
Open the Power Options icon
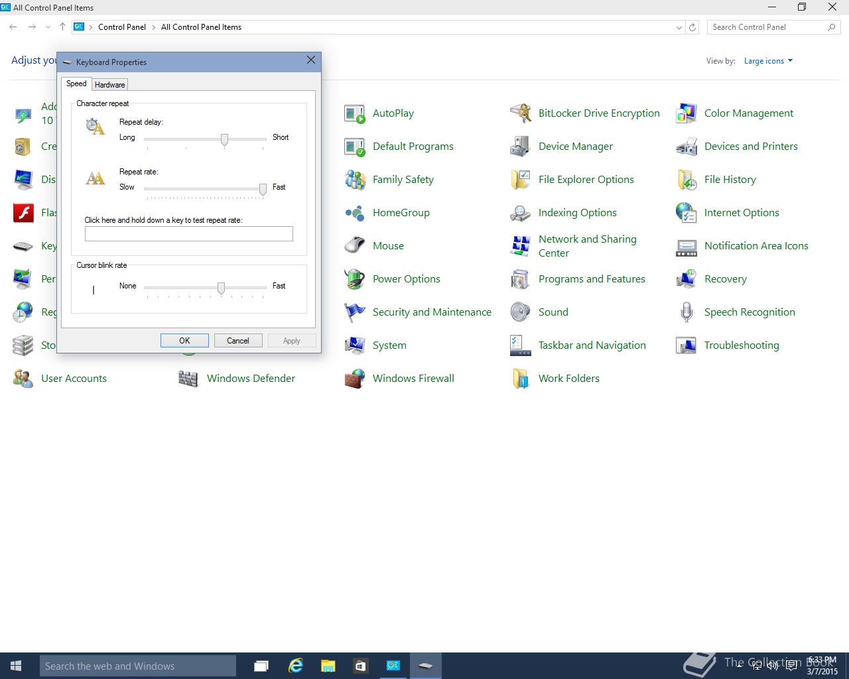tap(355, 279)
